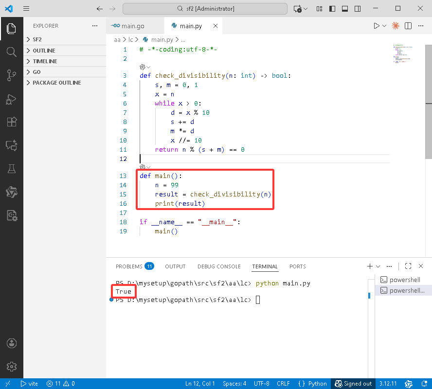Split the editor to the right
Image resolution: width=432 pixels, height=389 pixels.
click(x=408, y=26)
